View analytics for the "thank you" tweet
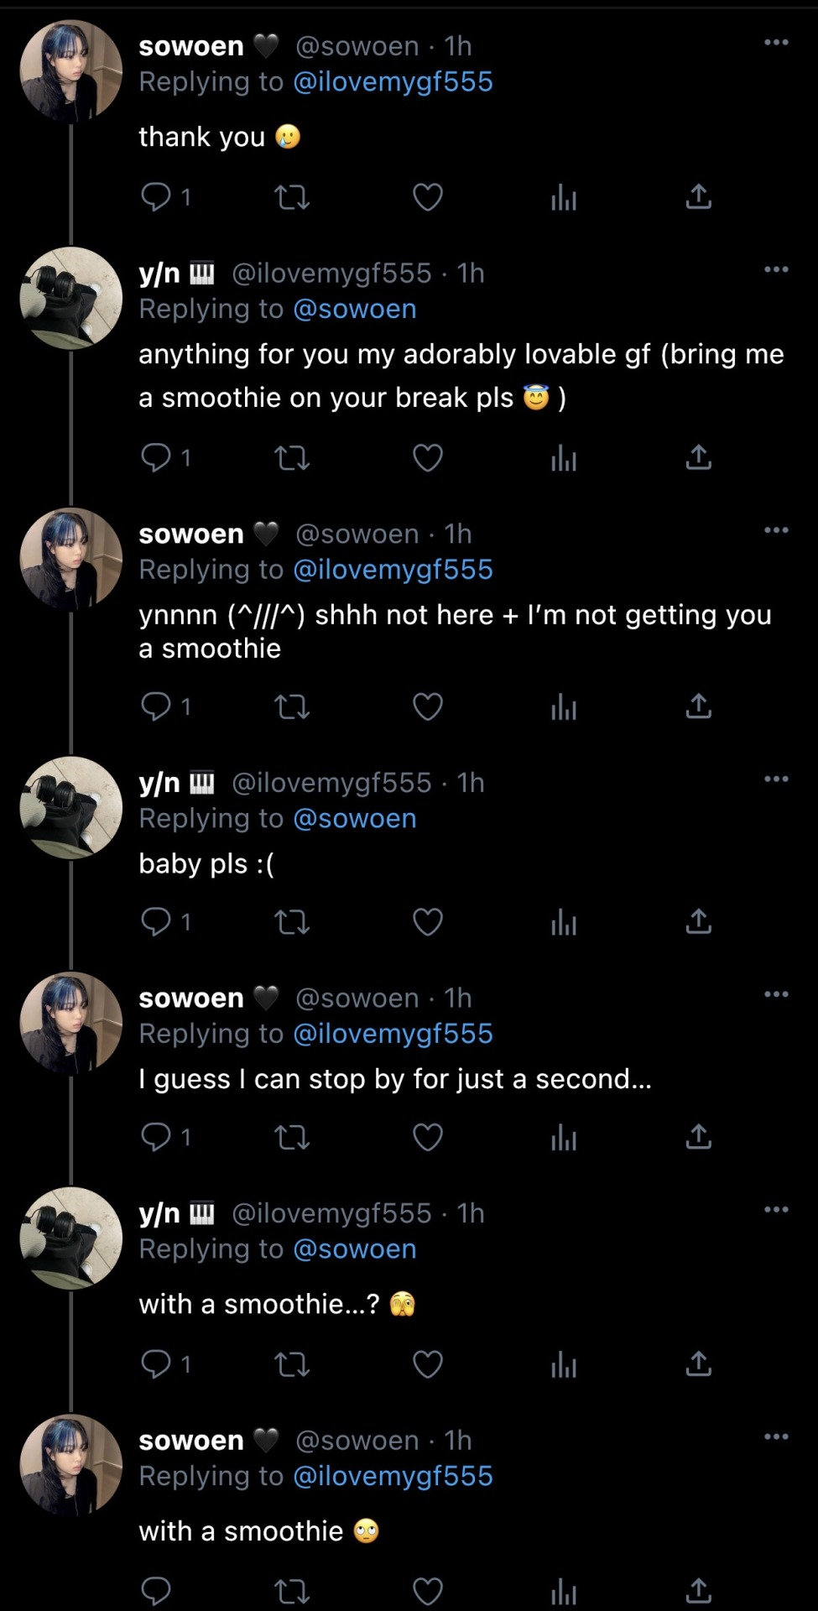This screenshot has height=1611, width=818. click(x=563, y=197)
